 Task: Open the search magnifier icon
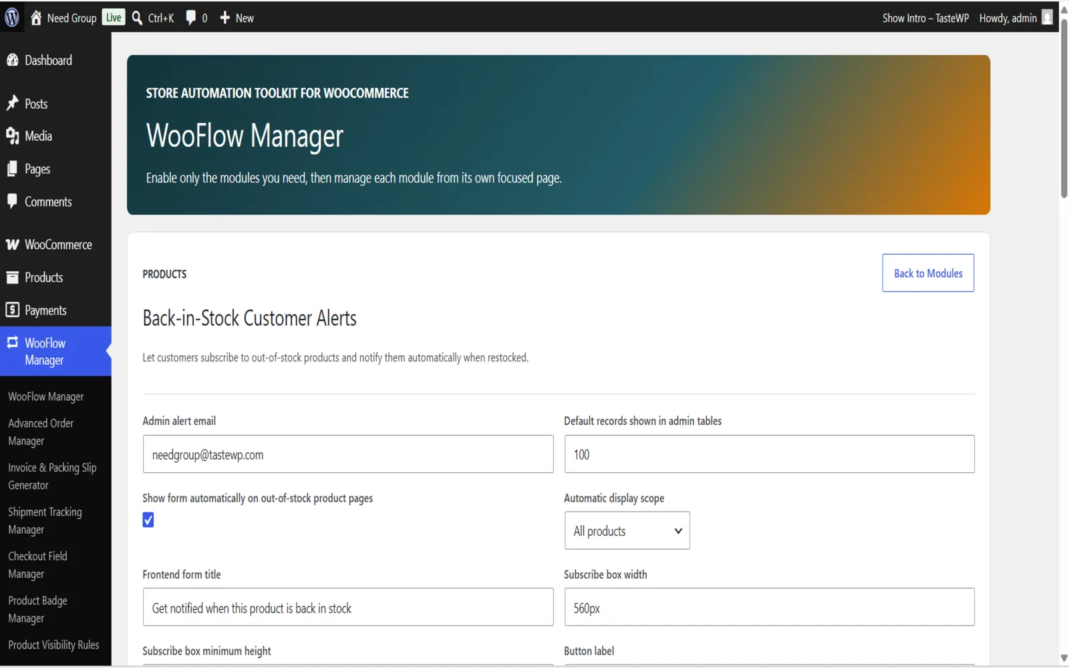click(137, 18)
